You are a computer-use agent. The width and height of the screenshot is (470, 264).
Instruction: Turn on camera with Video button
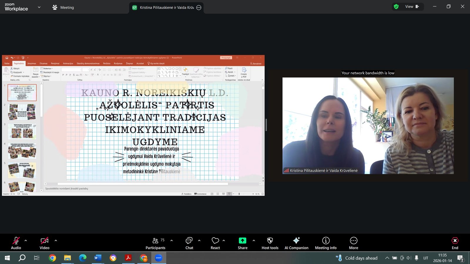pos(44,243)
